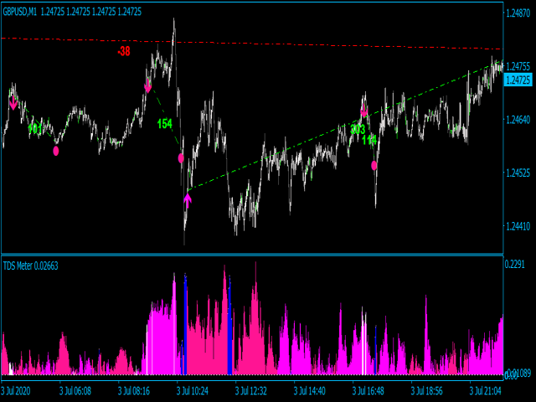
Task: Click the highlighted current price 1.24725 tag
Action: pos(518,80)
